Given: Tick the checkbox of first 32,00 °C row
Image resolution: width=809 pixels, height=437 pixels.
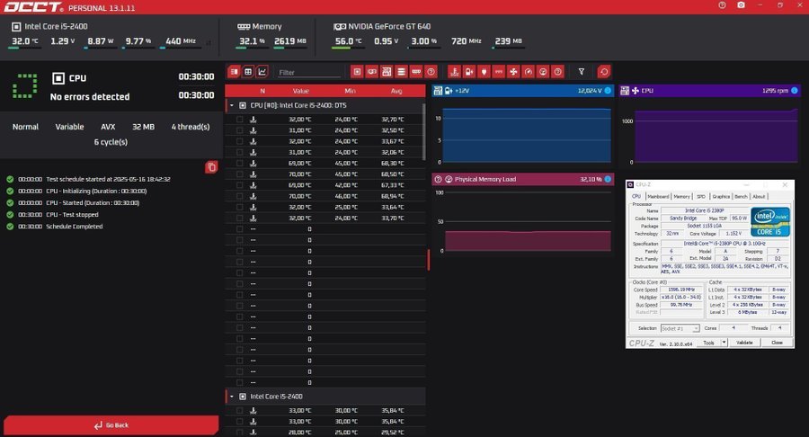Looking at the screenshot, I should tap(239, 119).
